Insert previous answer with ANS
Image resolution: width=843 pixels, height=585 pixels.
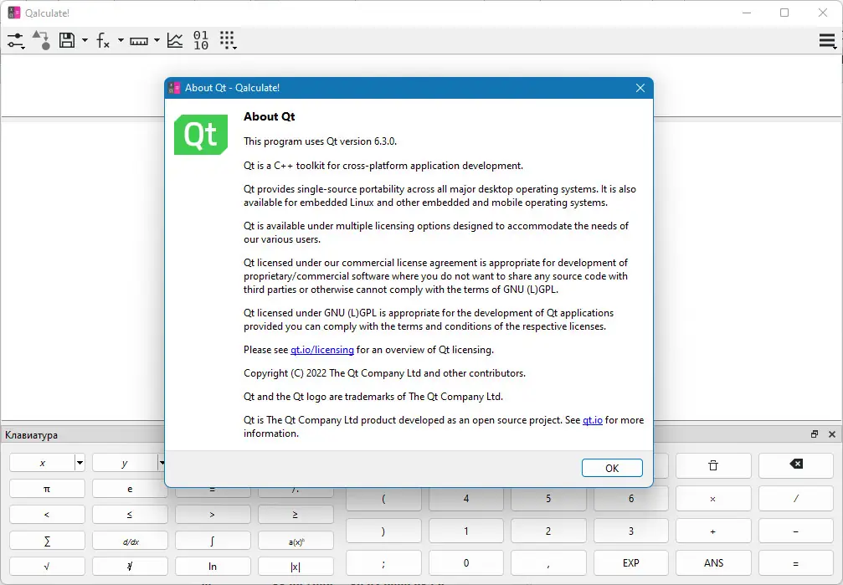[713, 563]
